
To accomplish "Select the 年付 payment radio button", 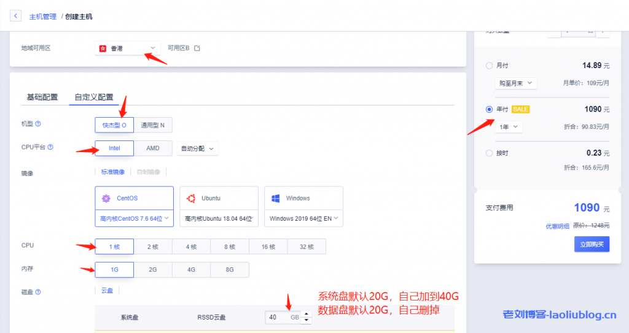I will click(x=489, y=109).
